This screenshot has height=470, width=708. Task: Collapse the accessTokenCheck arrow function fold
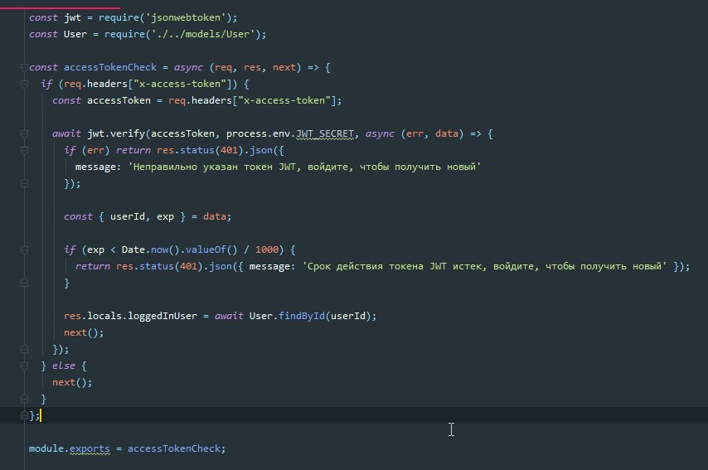click(x=24, y=68)
